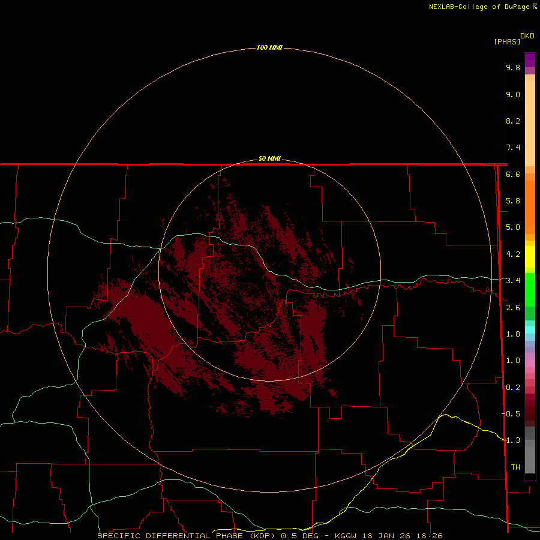Pick the yellow band on the colorbar

530,257
